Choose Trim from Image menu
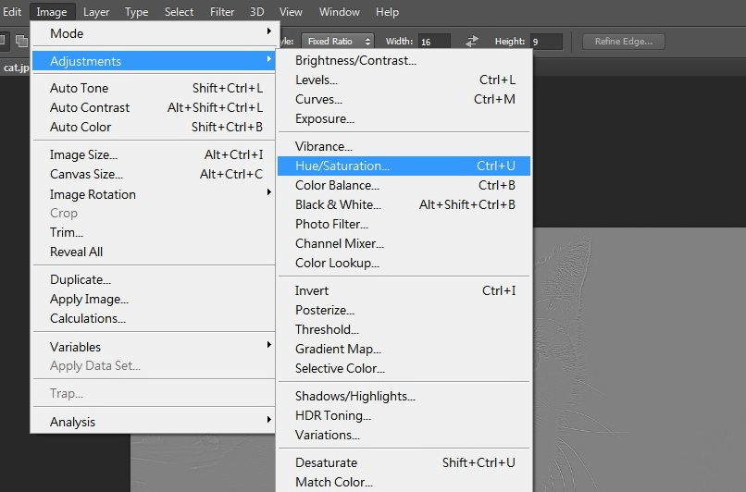This screenshot has height=492, width=746. [154, 232]
